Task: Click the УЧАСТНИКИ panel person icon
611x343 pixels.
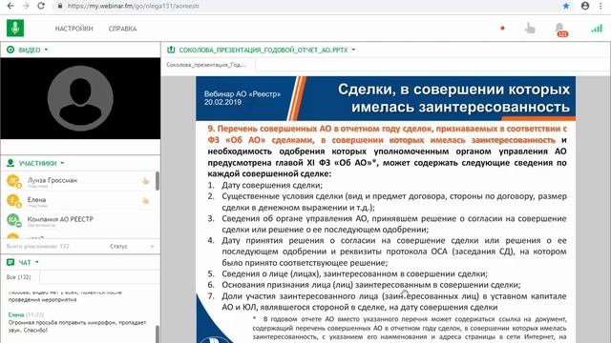Action: (11, 163)
